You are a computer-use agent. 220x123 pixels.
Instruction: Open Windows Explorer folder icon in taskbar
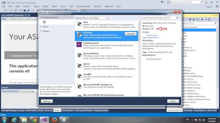(24, 120)
